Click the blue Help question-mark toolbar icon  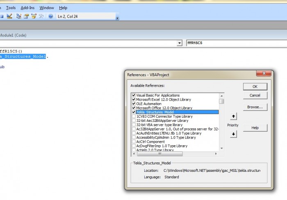click(51, 16)
